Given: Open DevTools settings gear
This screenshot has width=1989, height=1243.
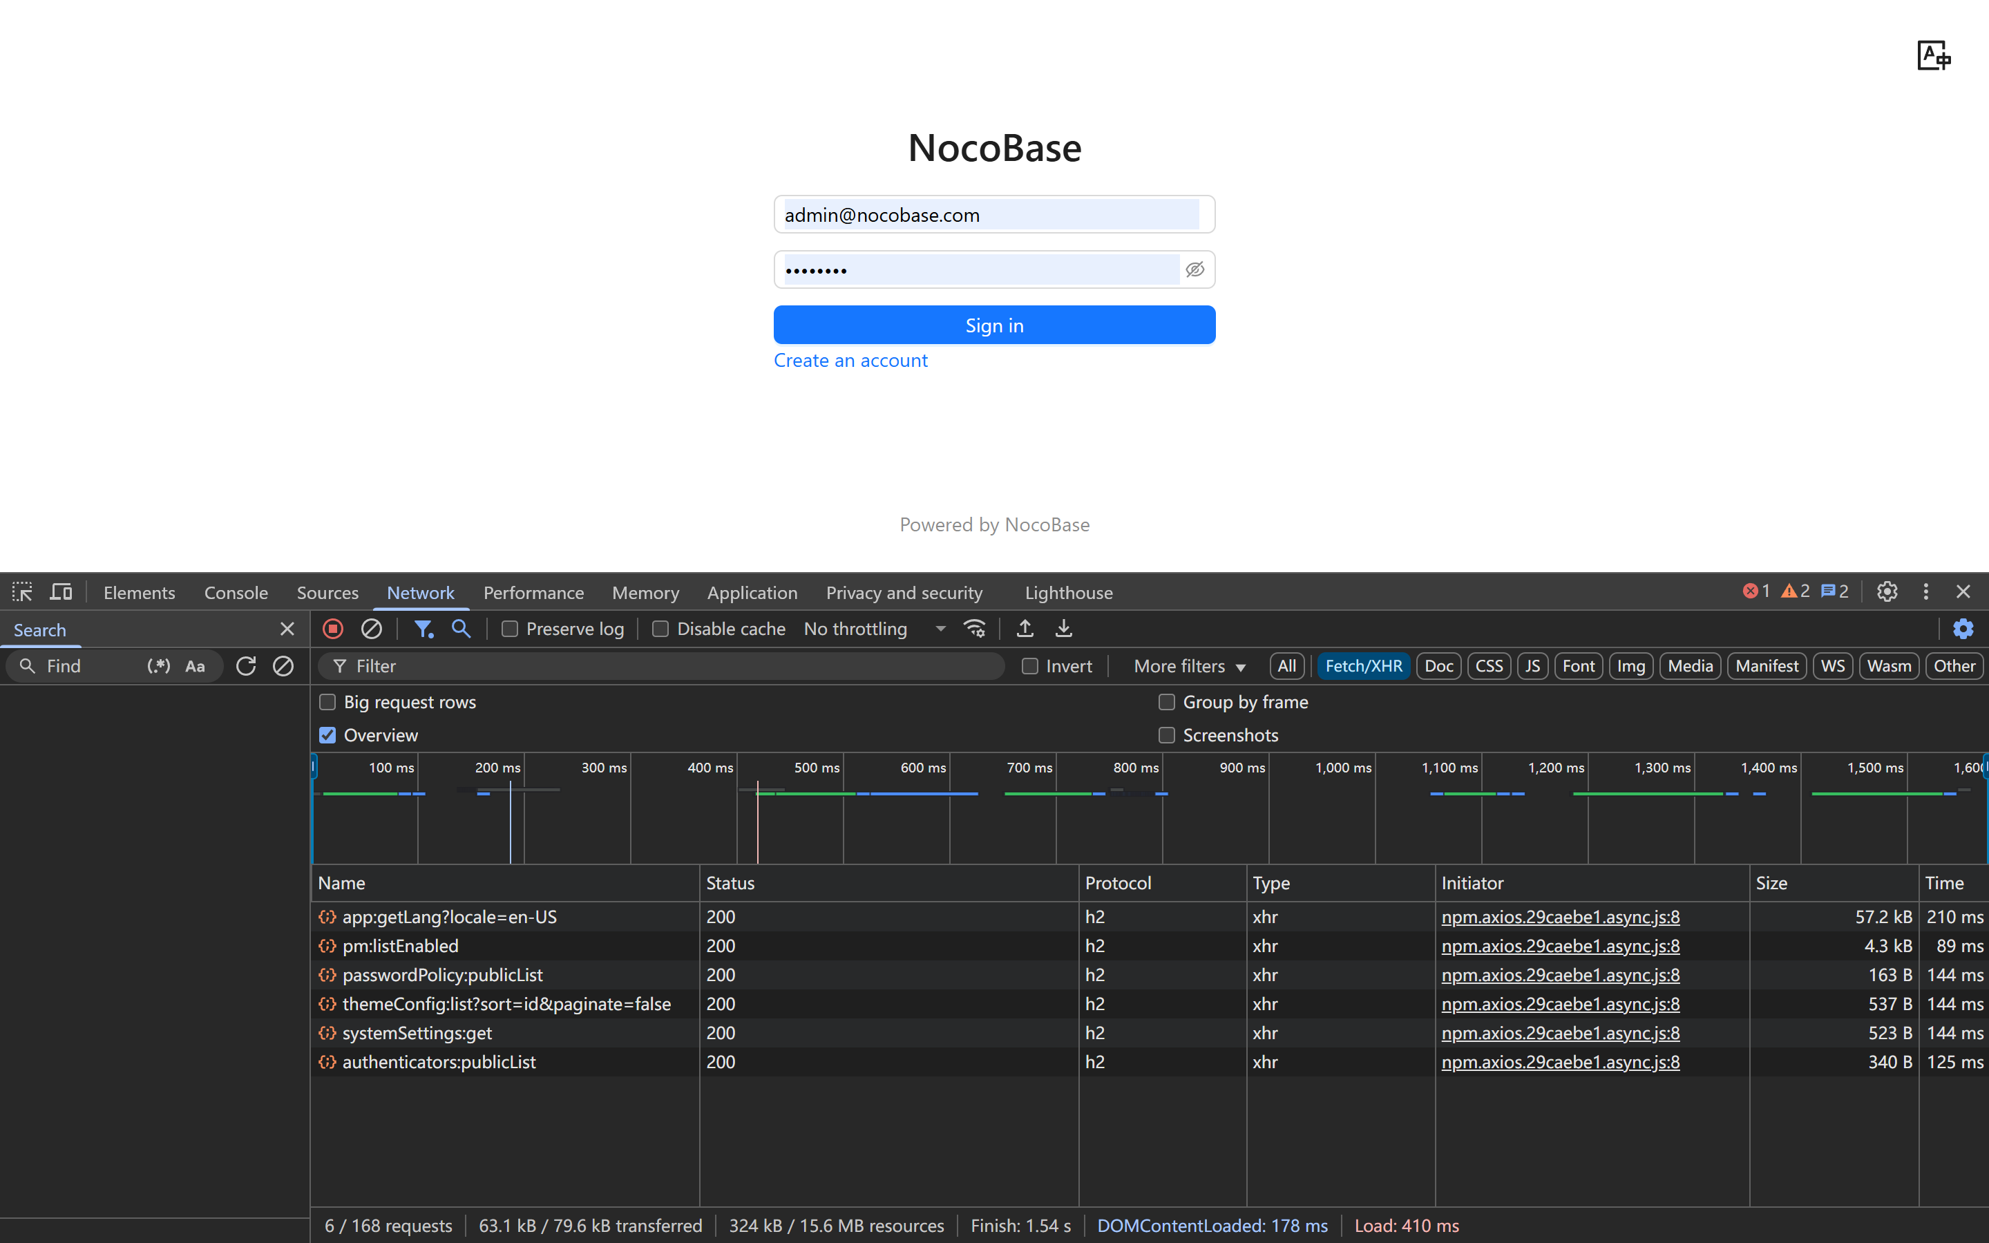Looking at the screenshot, I should coord(1887,592).
